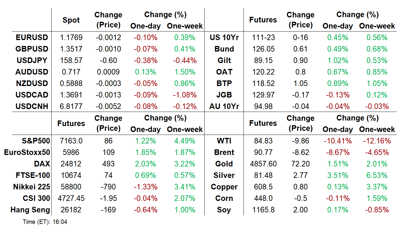Click the DAX row label
Image resolution: width=403 pixels, height=228 pixels.
(42, 164)
